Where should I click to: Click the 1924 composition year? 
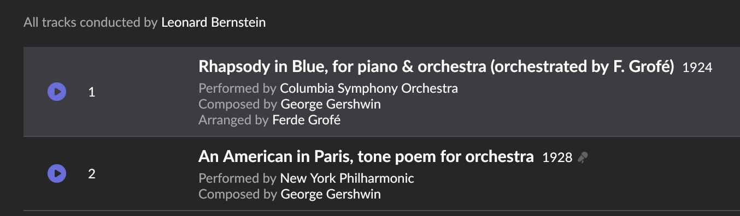click(697, 68)
